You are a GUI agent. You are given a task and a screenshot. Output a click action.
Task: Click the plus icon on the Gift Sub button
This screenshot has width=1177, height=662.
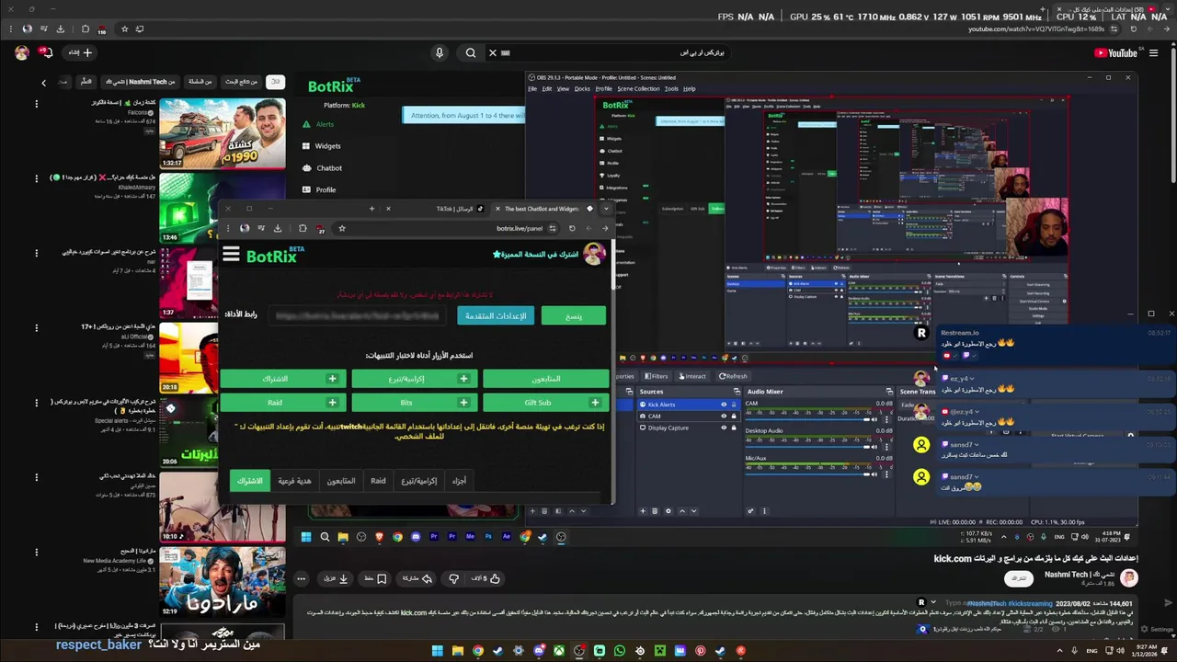595,403
